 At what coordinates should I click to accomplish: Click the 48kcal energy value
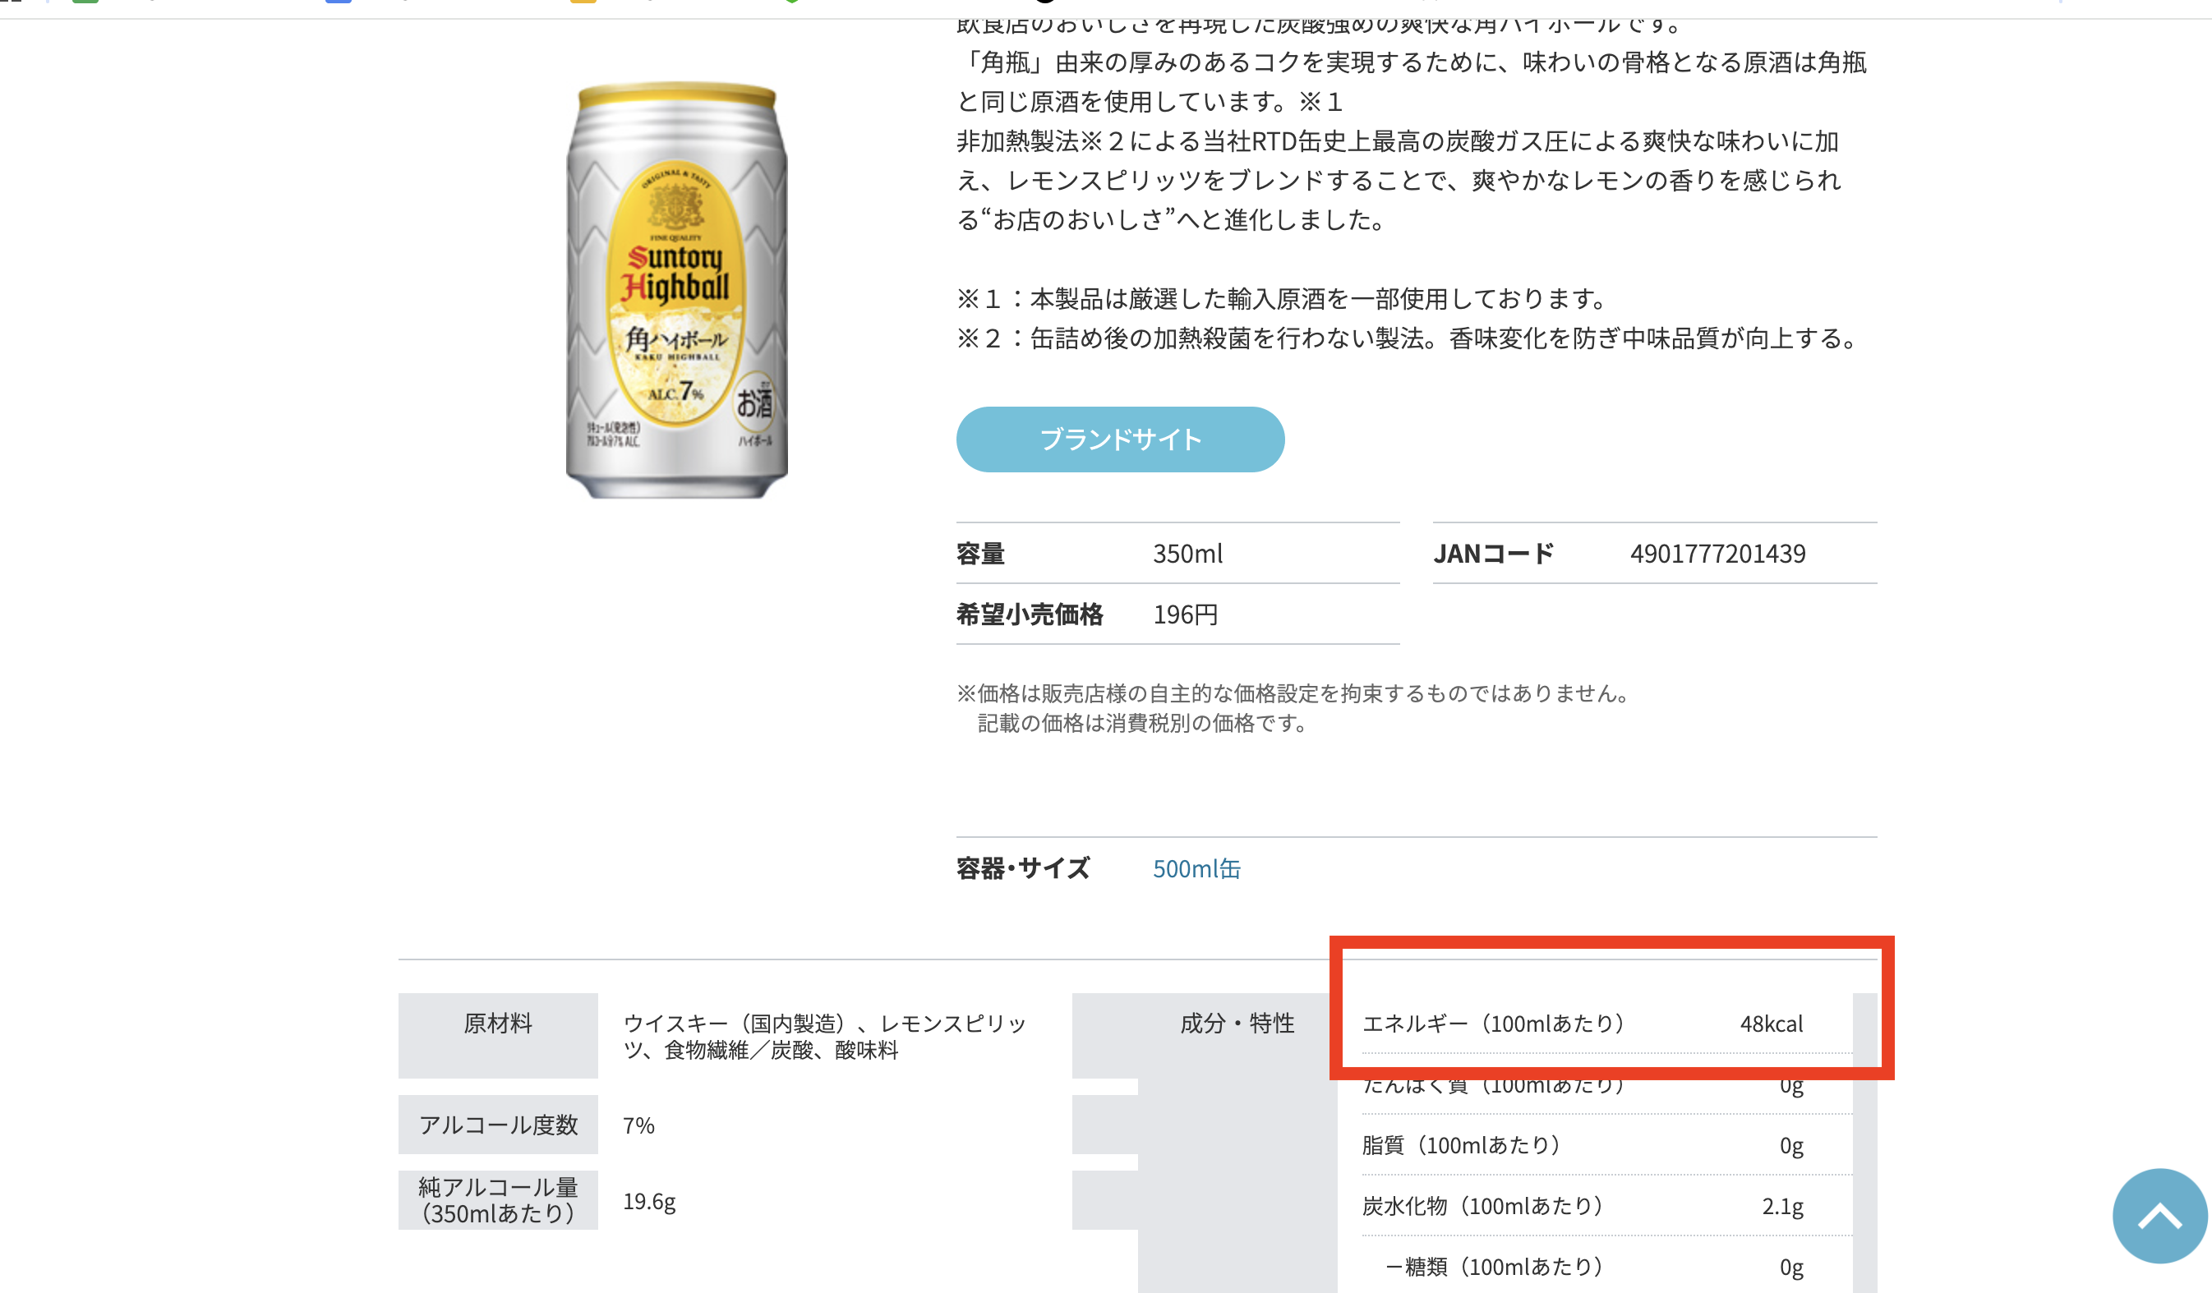coord(1771,1024)
